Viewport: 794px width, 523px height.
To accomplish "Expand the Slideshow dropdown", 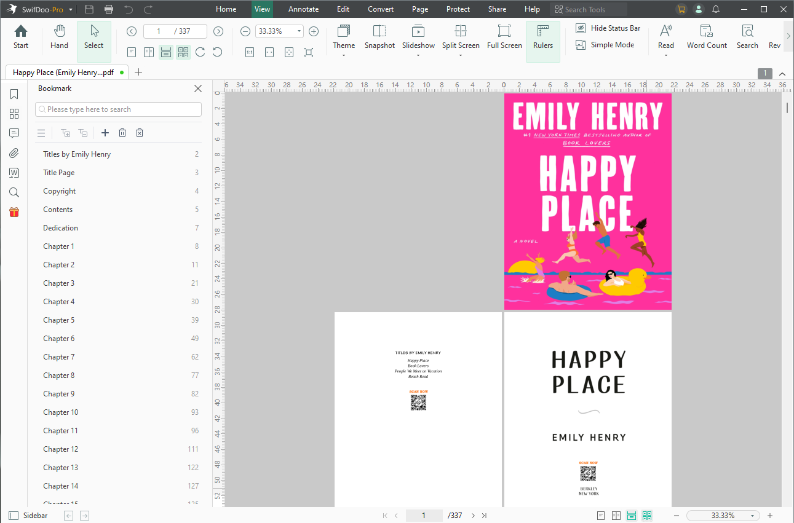I will 418,55.
